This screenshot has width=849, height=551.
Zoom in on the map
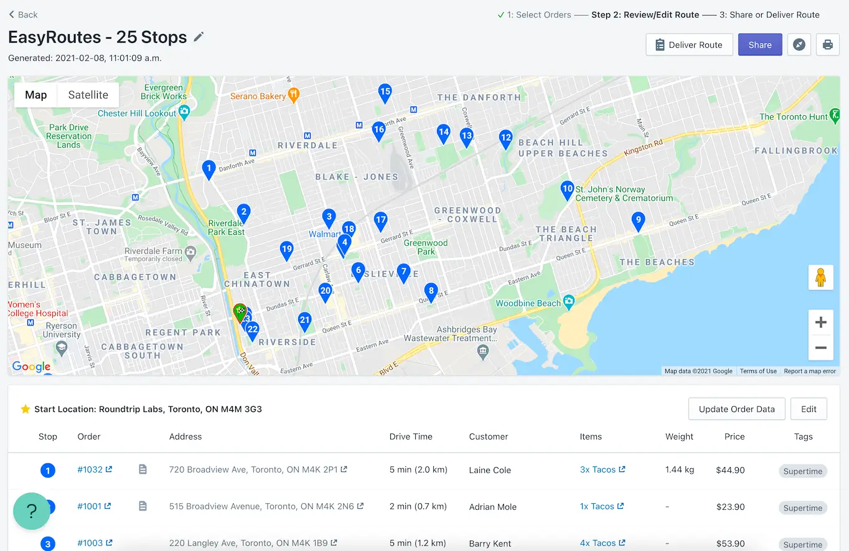tap(820, 323)
